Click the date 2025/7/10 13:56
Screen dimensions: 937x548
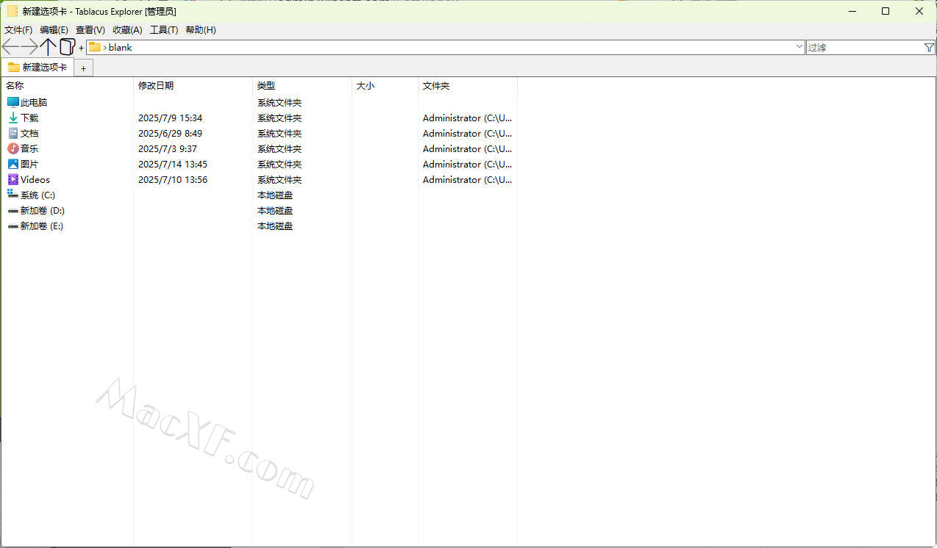pyautogui.click(x=173, y=180)
